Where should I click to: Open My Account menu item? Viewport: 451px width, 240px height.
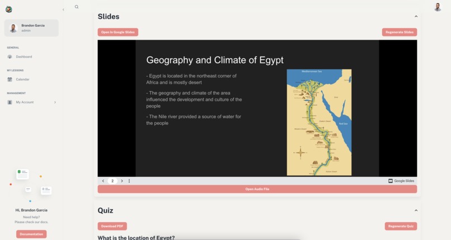(x=25, y=102)
